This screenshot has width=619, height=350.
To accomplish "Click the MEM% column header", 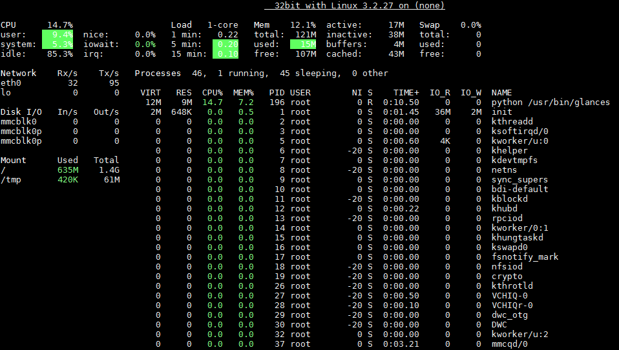I will point(244,93).
